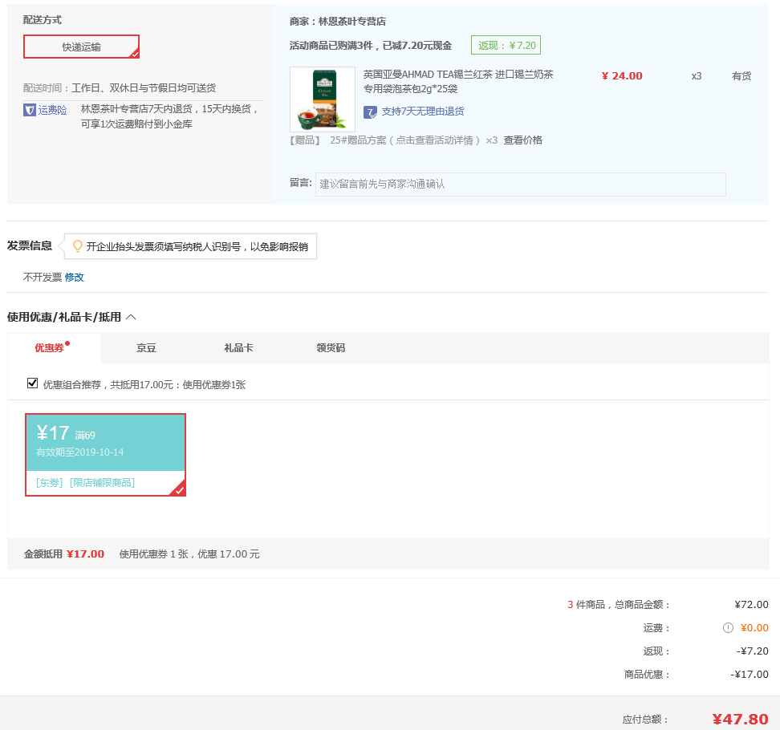Switch to the 京豆 tab
This screenshot has width=780, height=730.
click(146, 348)
